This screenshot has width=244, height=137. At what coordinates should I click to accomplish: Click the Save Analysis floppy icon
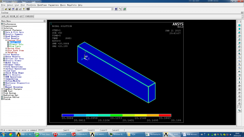tap(9, 9)
